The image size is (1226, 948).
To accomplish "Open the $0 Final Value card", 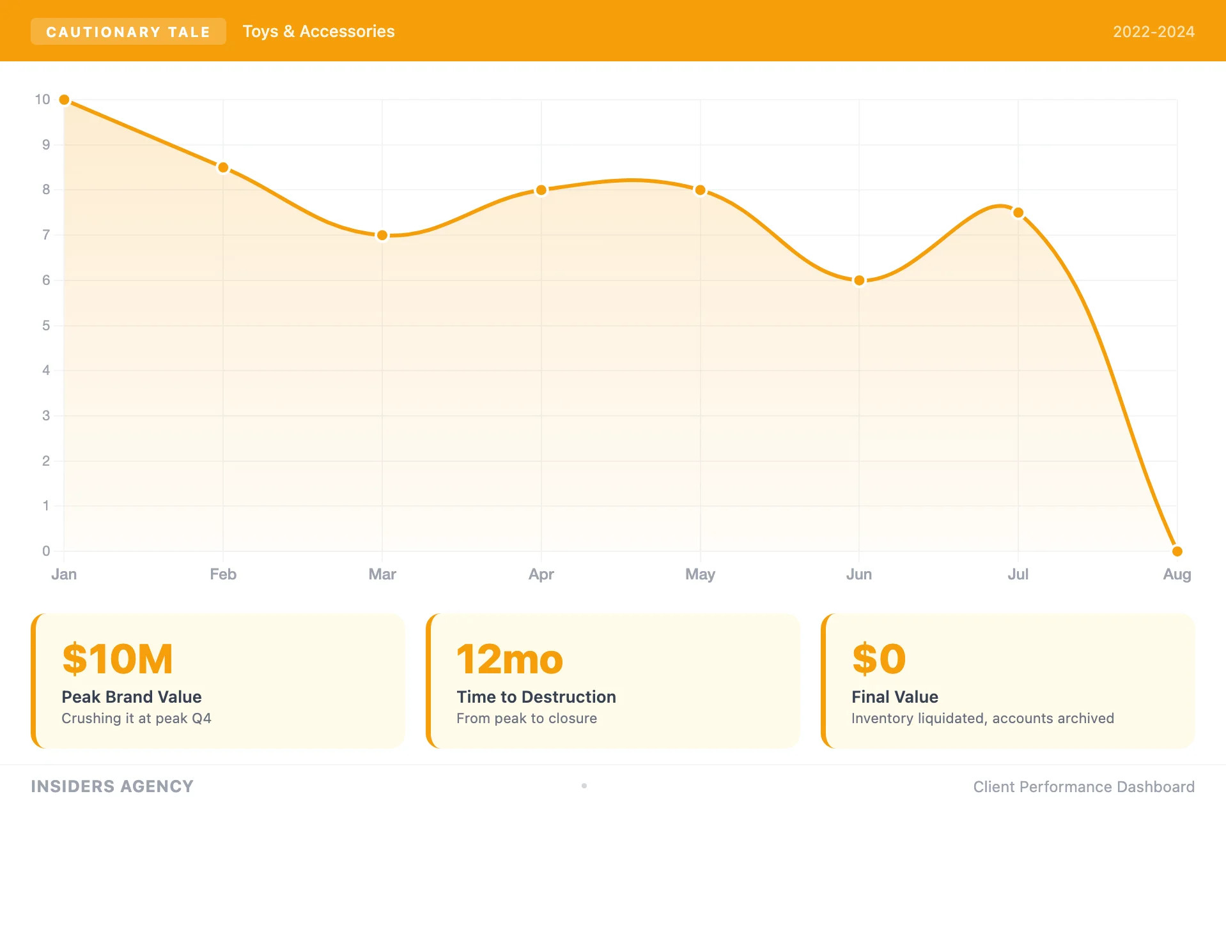I will click(1008, 681).
